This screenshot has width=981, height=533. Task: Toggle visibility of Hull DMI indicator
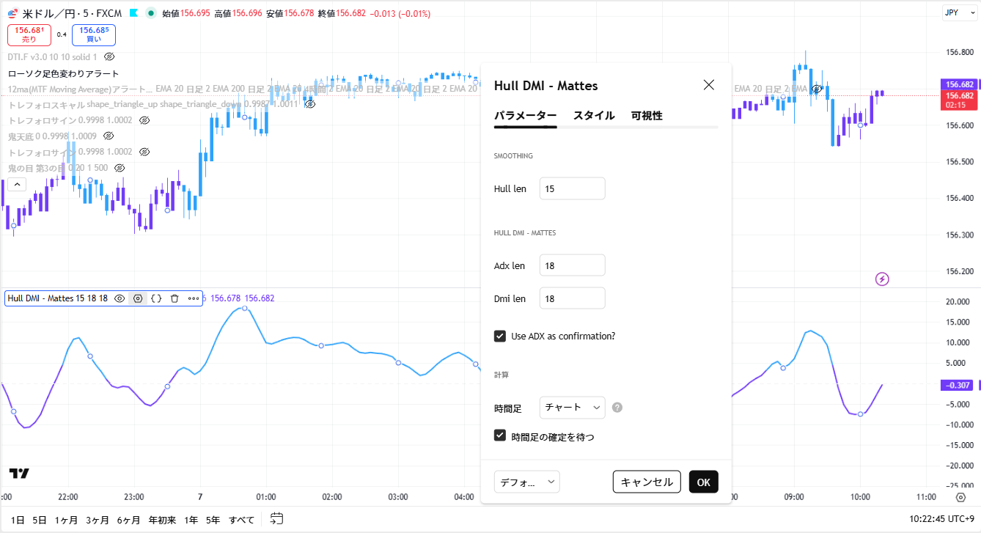tap(120, 298)
